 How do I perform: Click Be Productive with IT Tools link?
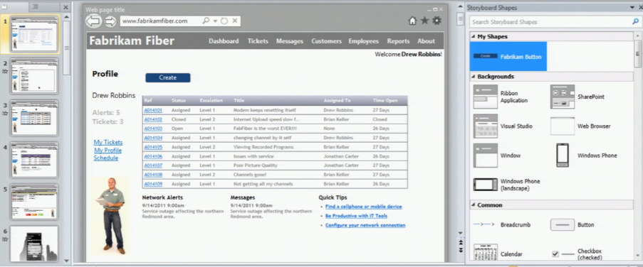click(x=356, y=216)
